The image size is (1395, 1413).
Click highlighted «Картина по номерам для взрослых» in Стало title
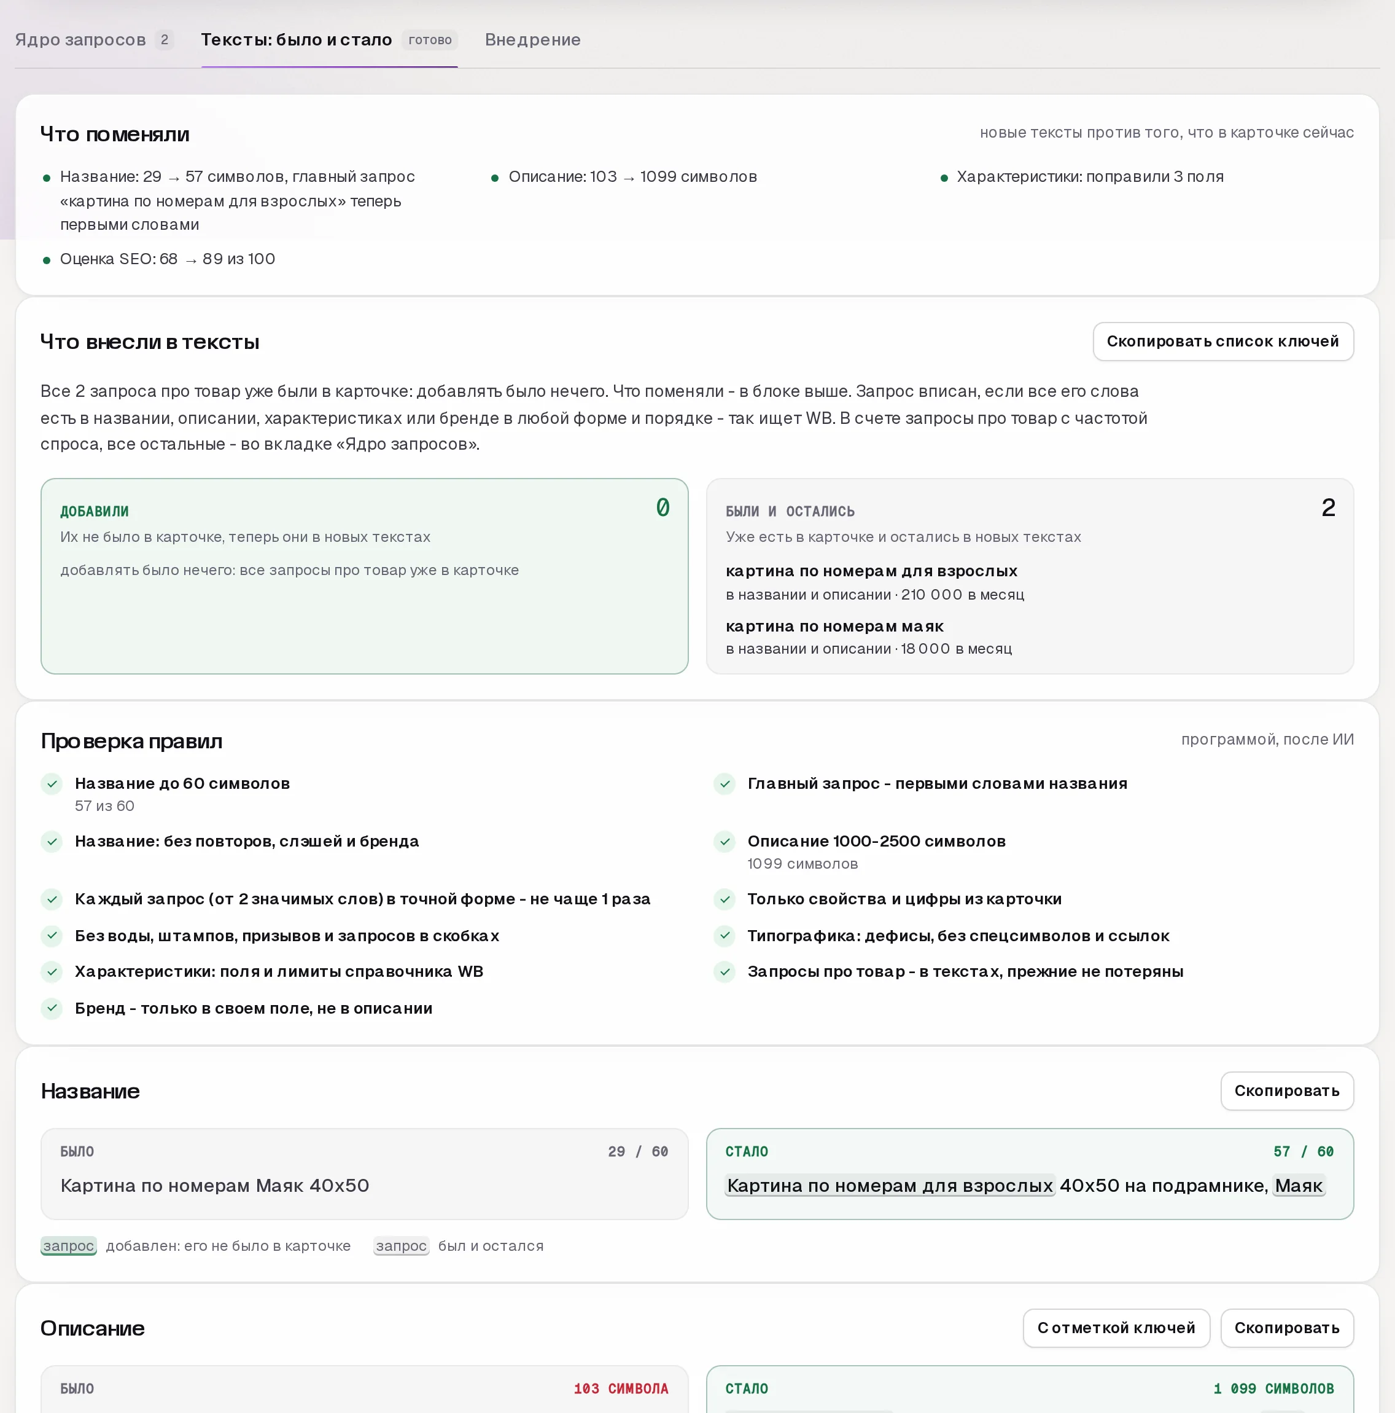coord(890,1186)
